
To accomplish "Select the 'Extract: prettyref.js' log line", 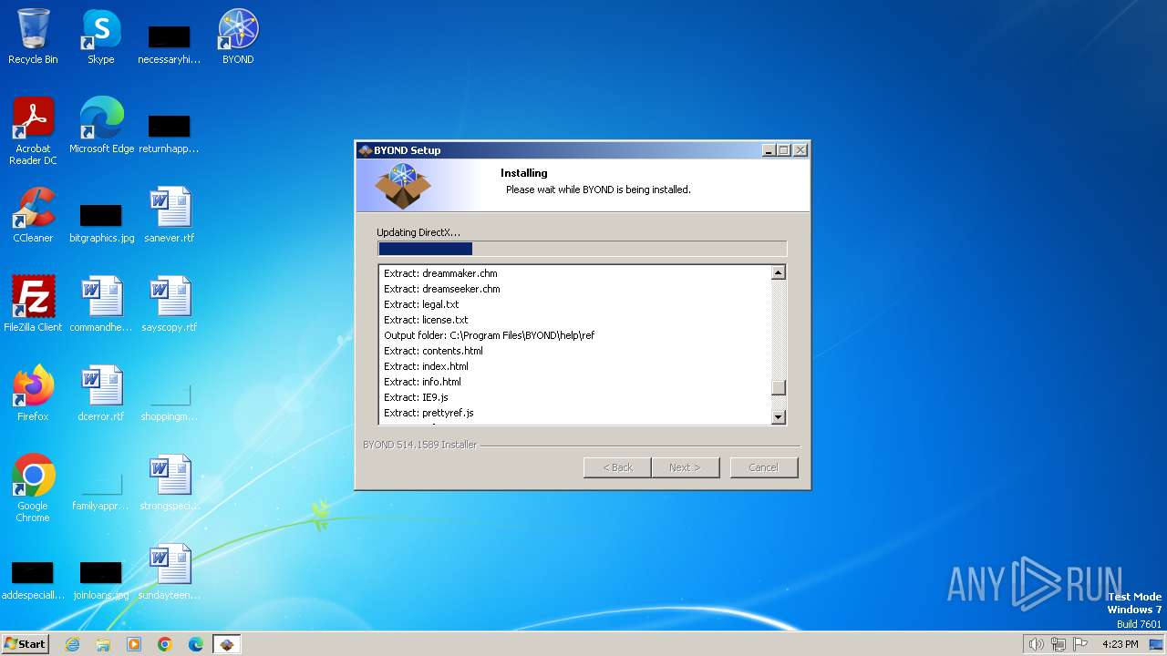I will tap(429, 413).
